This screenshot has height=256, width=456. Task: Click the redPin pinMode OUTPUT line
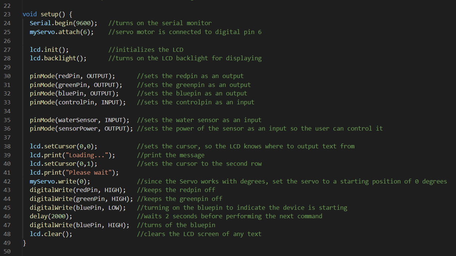coord(72,76)
